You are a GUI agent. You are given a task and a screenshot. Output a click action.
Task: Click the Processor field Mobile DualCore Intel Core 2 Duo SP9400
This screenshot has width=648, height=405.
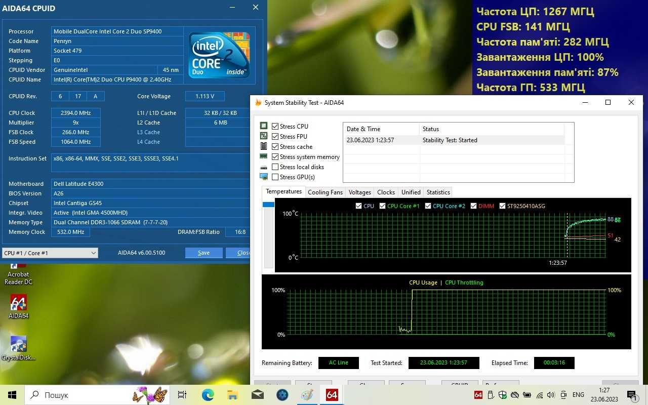point(117,31)
